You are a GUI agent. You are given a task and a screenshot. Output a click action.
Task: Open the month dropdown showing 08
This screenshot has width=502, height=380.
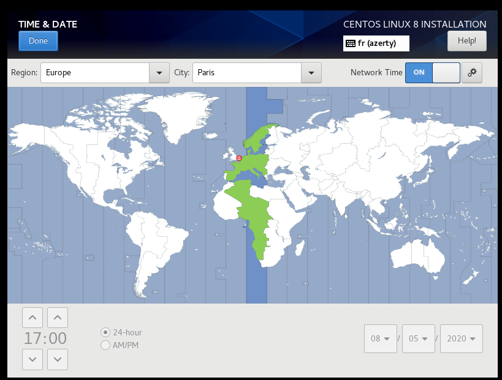[x=381, y=339]
